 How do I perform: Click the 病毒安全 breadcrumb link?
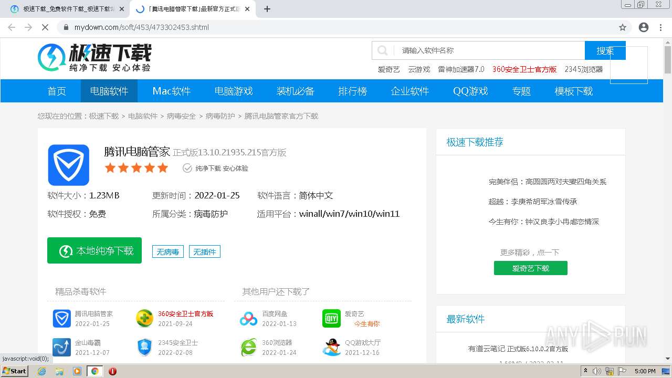click(181, 116)
